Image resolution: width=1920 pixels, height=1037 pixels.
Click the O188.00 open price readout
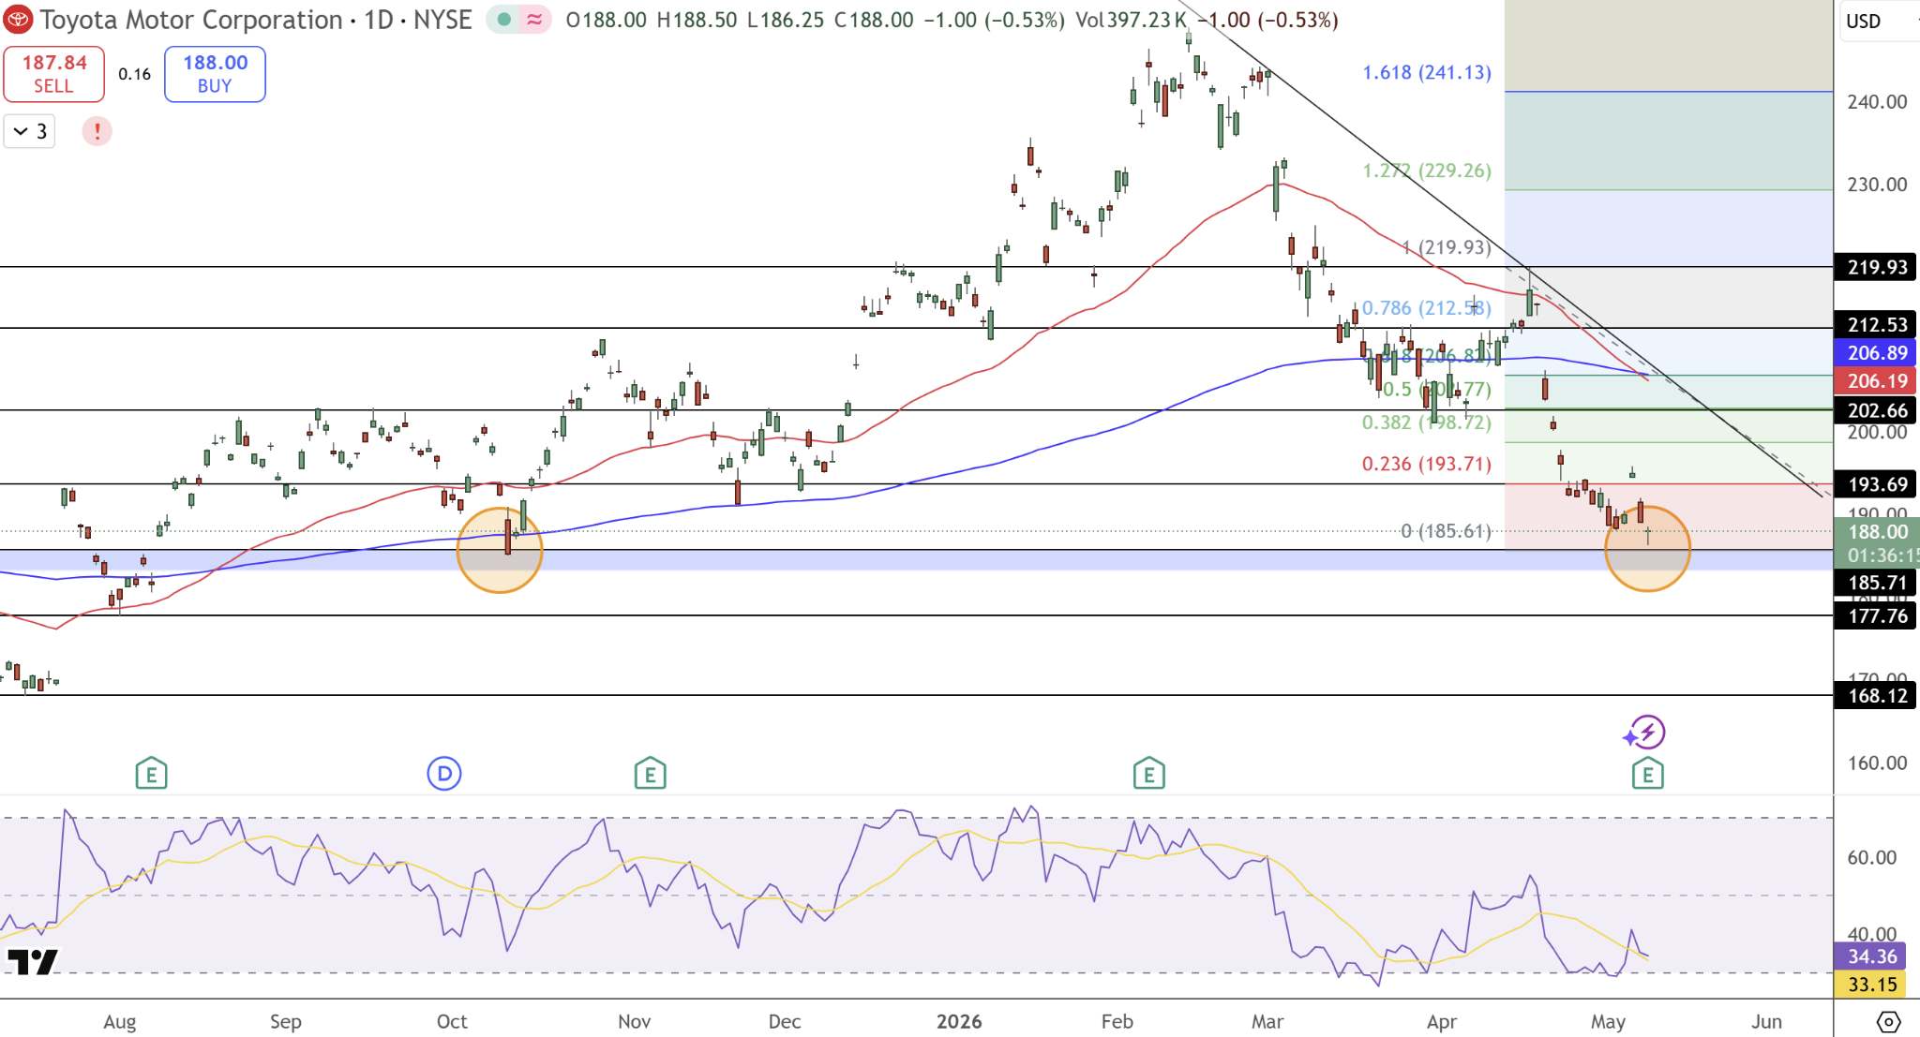tap(606, 20)
